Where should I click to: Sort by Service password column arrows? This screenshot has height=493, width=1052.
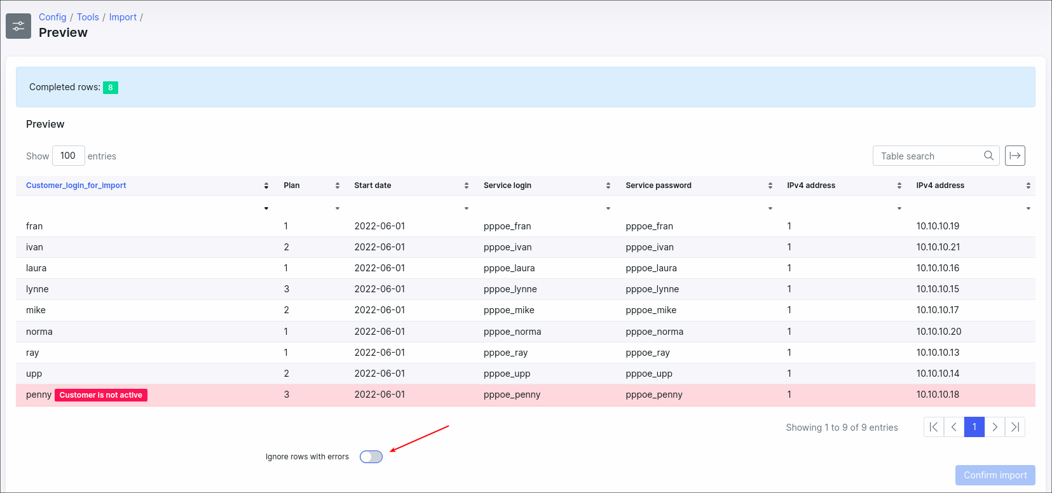point(770,186)
